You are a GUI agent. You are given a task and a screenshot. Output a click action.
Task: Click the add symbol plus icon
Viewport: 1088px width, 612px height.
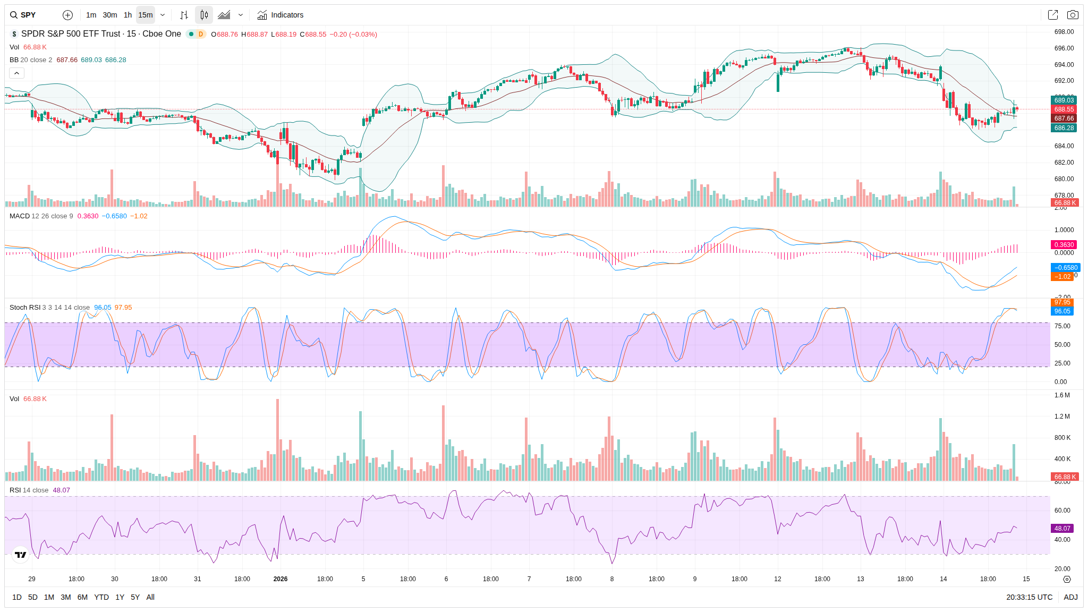(x=67, y=15)
